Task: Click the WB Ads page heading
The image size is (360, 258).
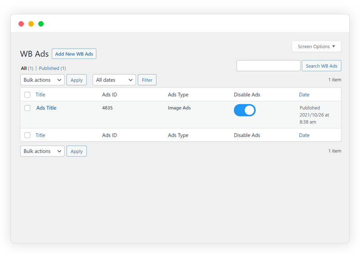Action: point(34,54)
